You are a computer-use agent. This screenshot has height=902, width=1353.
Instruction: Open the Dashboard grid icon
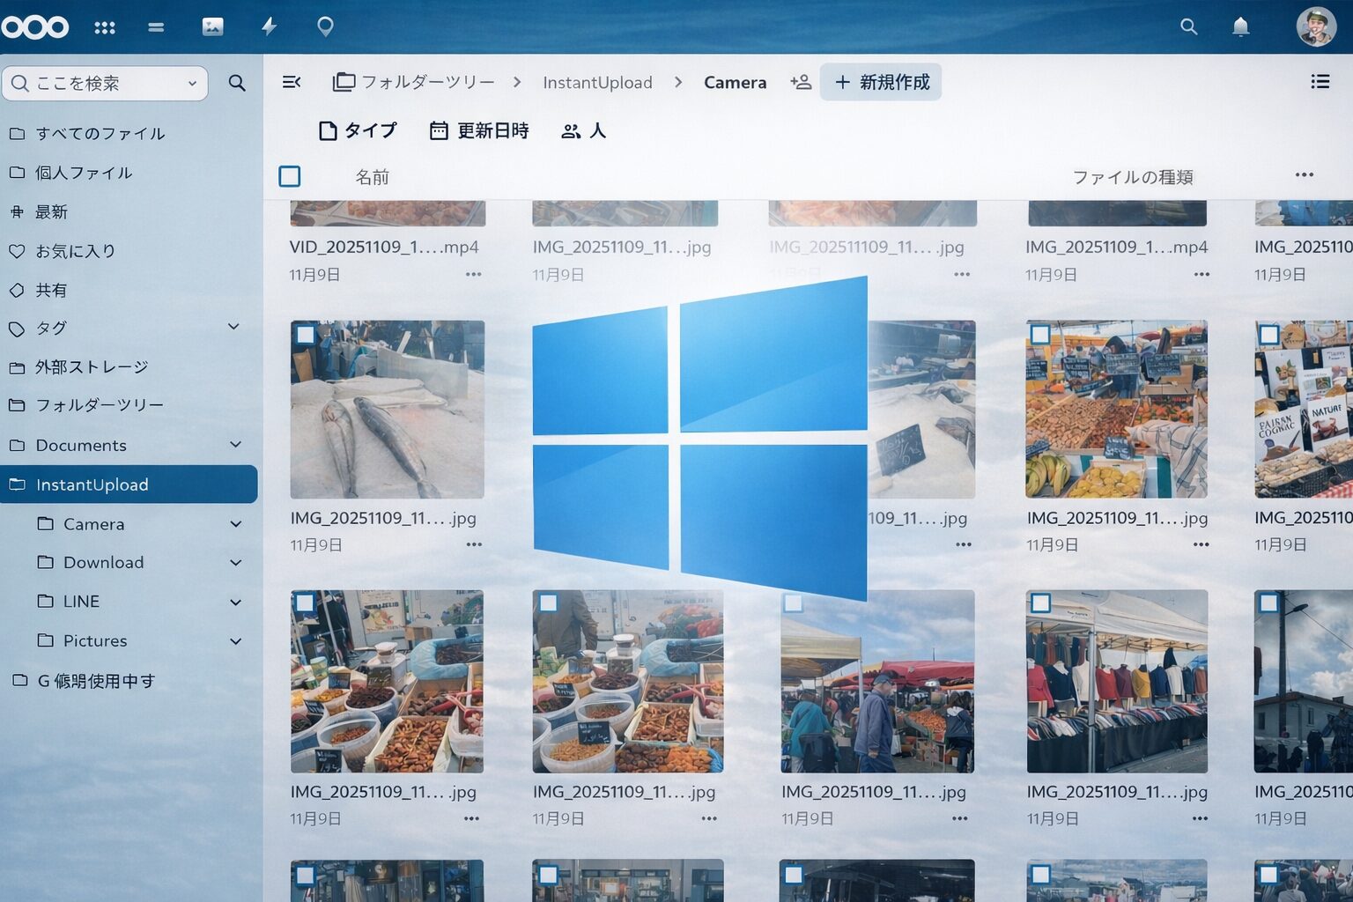(105, 27)
